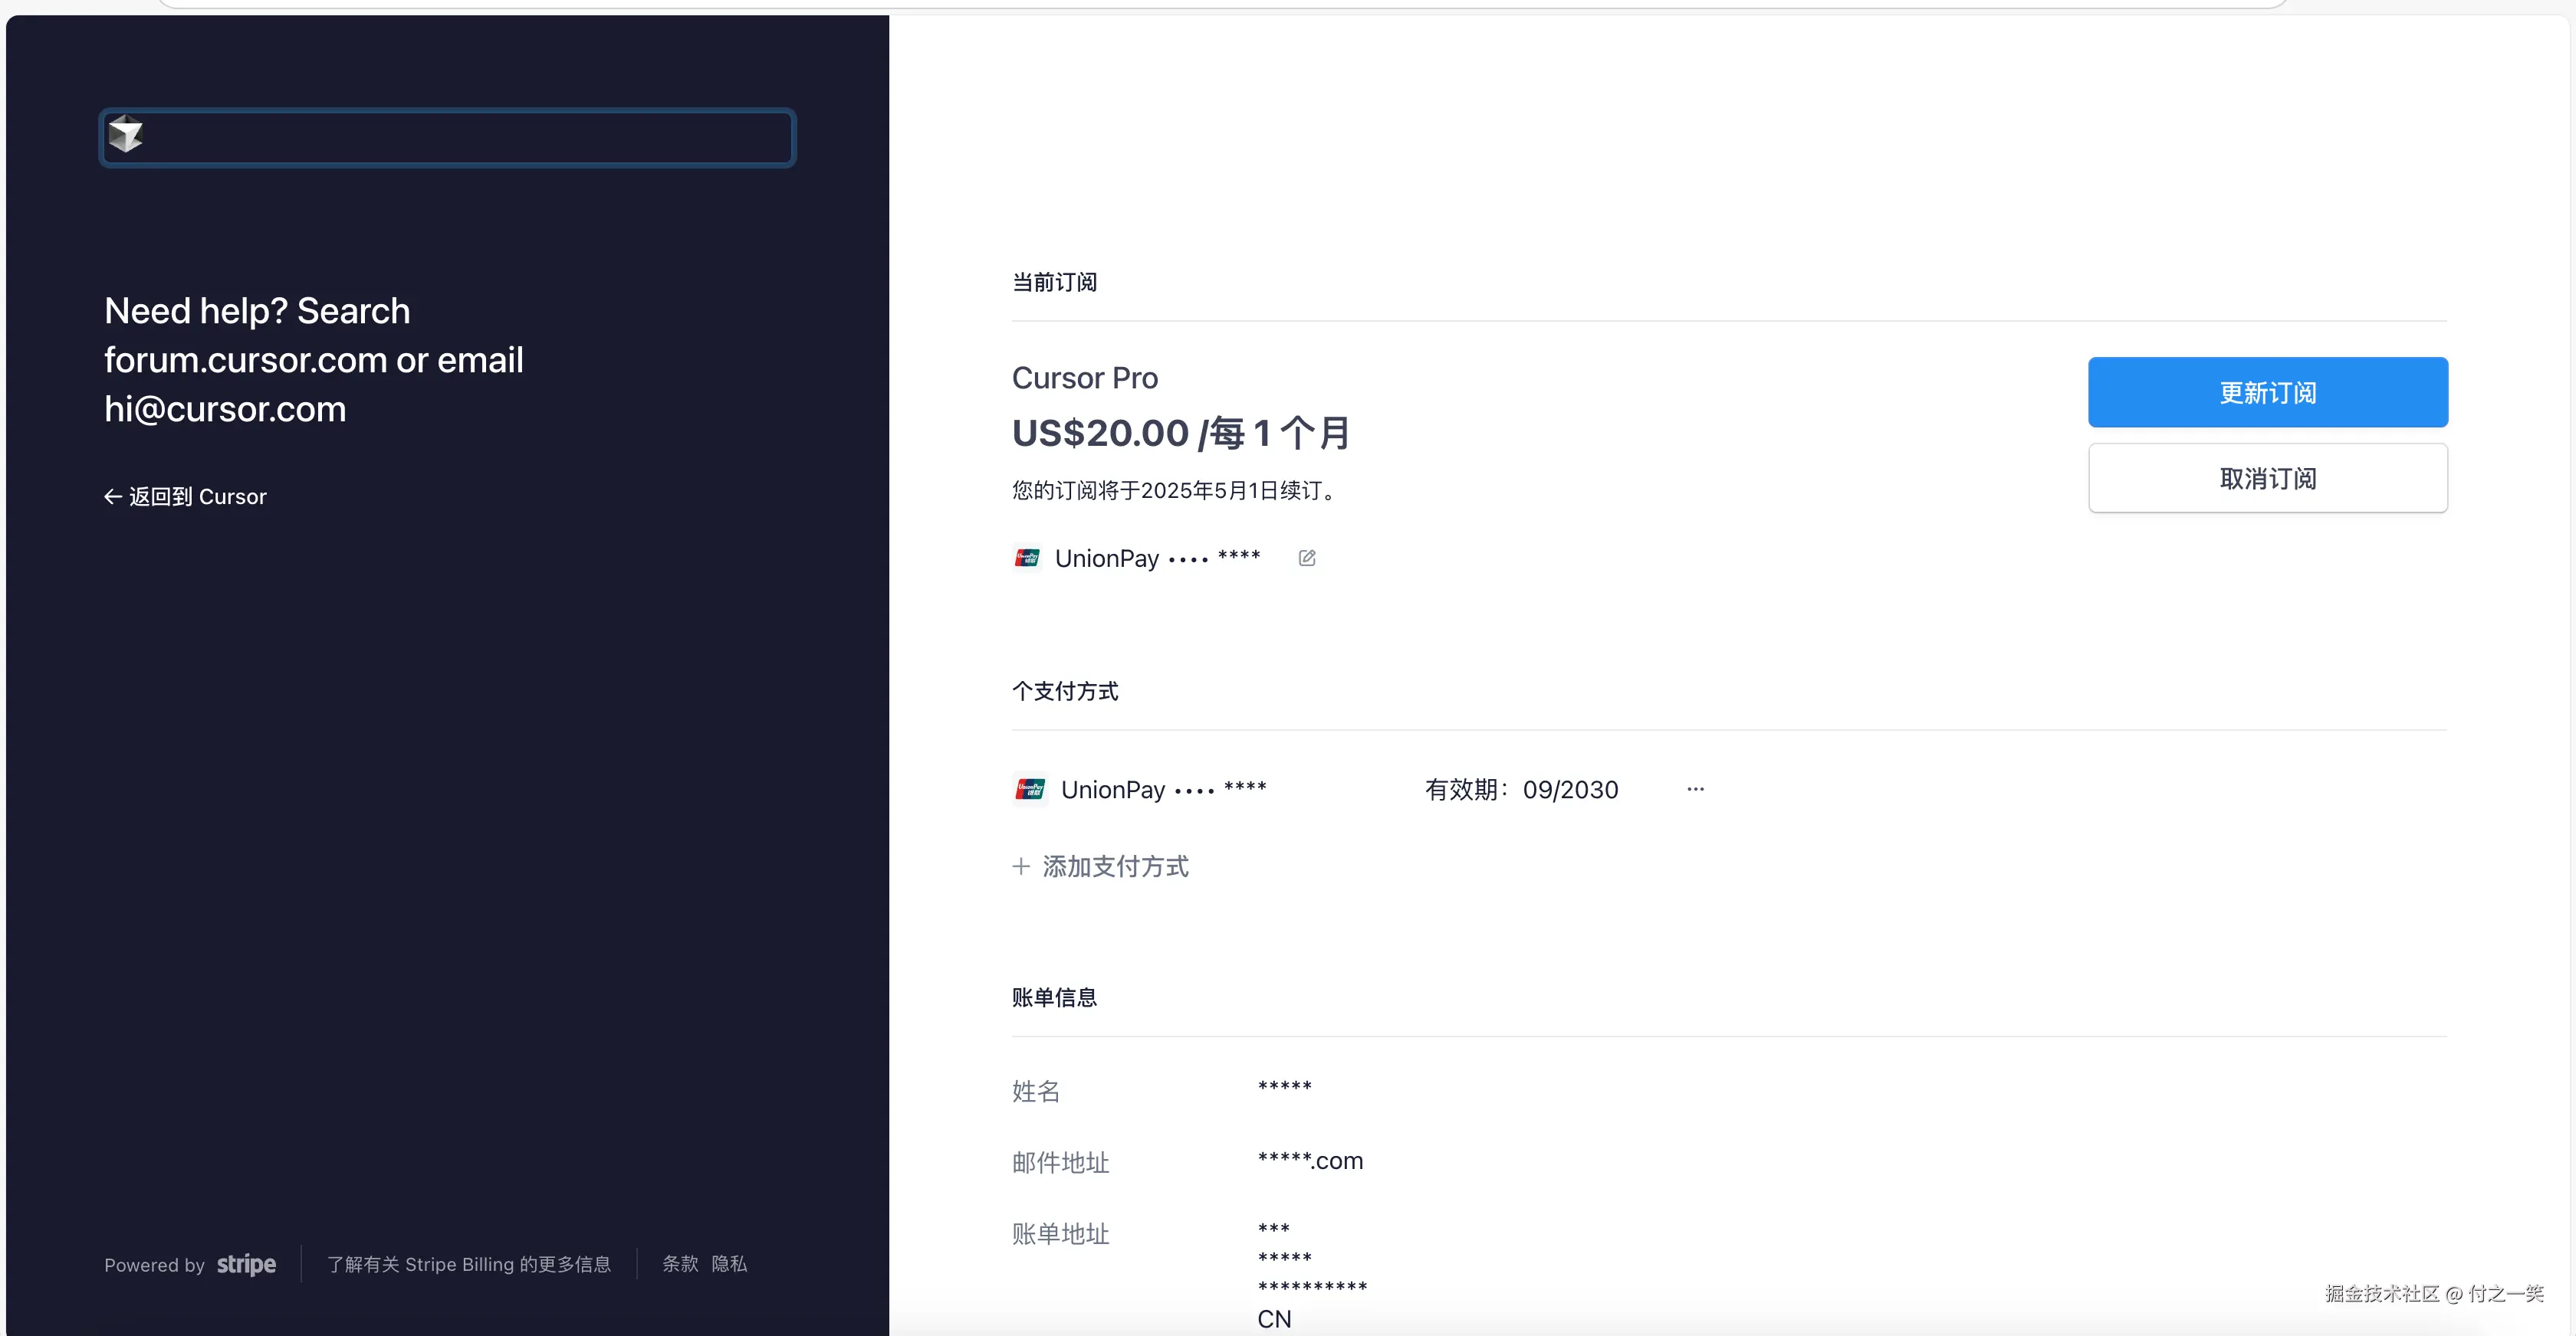Click the UnionPay logo in payment methods list
This screenshot has height=1336, width=2576.
(1030, 789)
